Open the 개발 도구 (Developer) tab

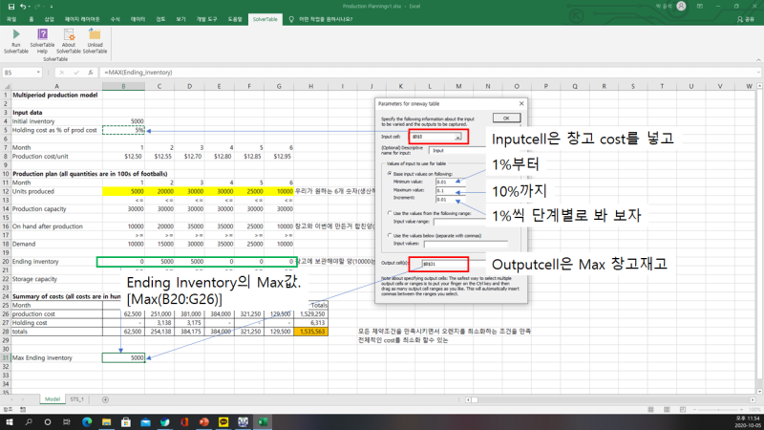pos(206,19)
